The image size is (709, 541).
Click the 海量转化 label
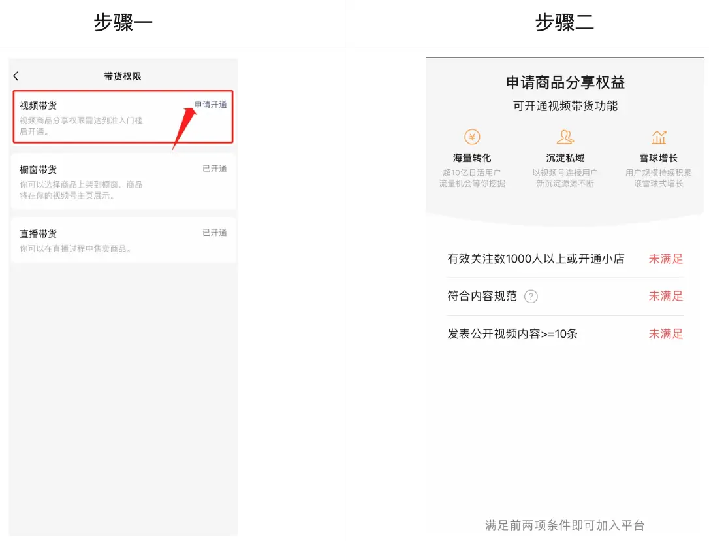(472, 158)
